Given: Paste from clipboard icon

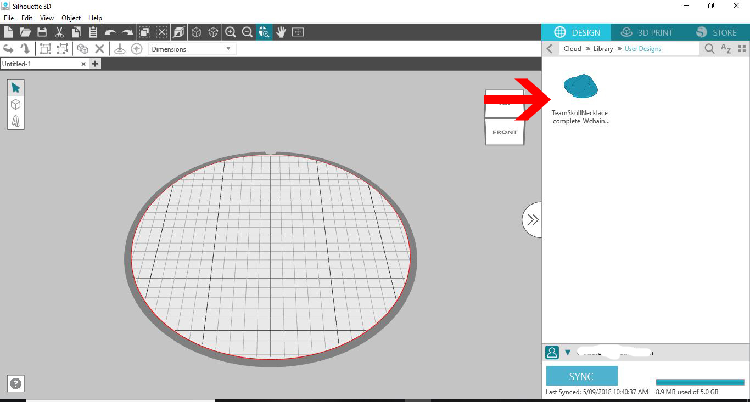Looking at the screenshot, I should (93, 32).
